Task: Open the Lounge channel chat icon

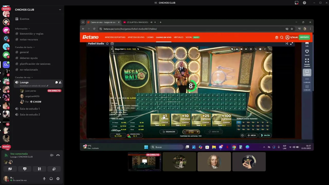Action: 57,82
